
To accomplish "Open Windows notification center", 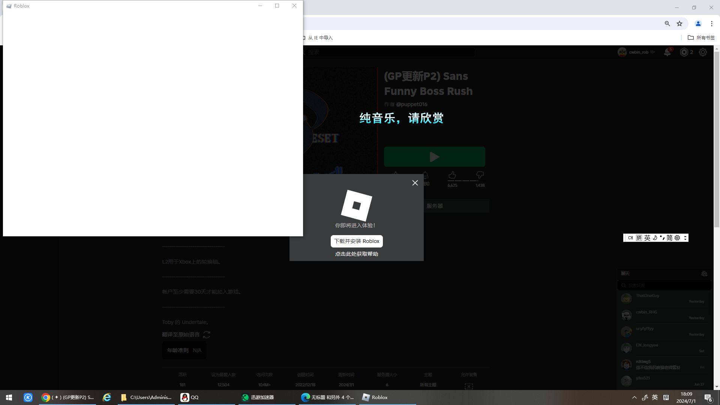I will tap(708, 397).
